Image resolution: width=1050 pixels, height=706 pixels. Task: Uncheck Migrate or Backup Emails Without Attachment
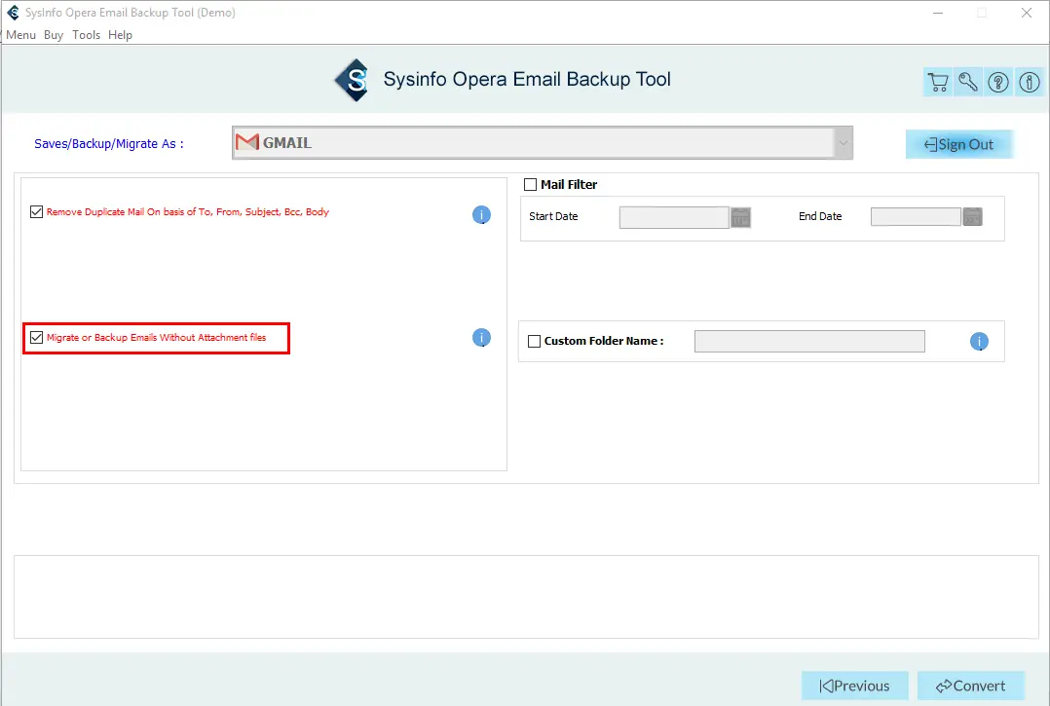pyautogui.click(x=37, y=337)
